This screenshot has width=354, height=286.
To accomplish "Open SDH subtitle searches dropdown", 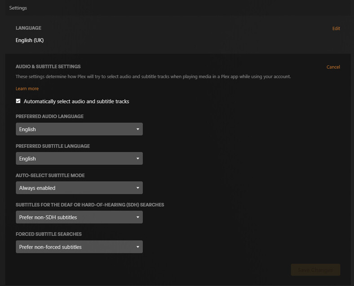I will [79, 217].
